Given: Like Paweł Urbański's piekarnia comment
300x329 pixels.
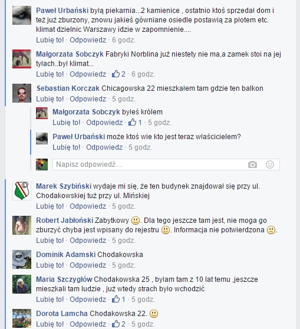Looking at the screenshot, I should [50, 40].
